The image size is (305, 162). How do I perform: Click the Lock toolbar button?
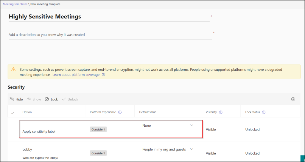click(51, 99)
